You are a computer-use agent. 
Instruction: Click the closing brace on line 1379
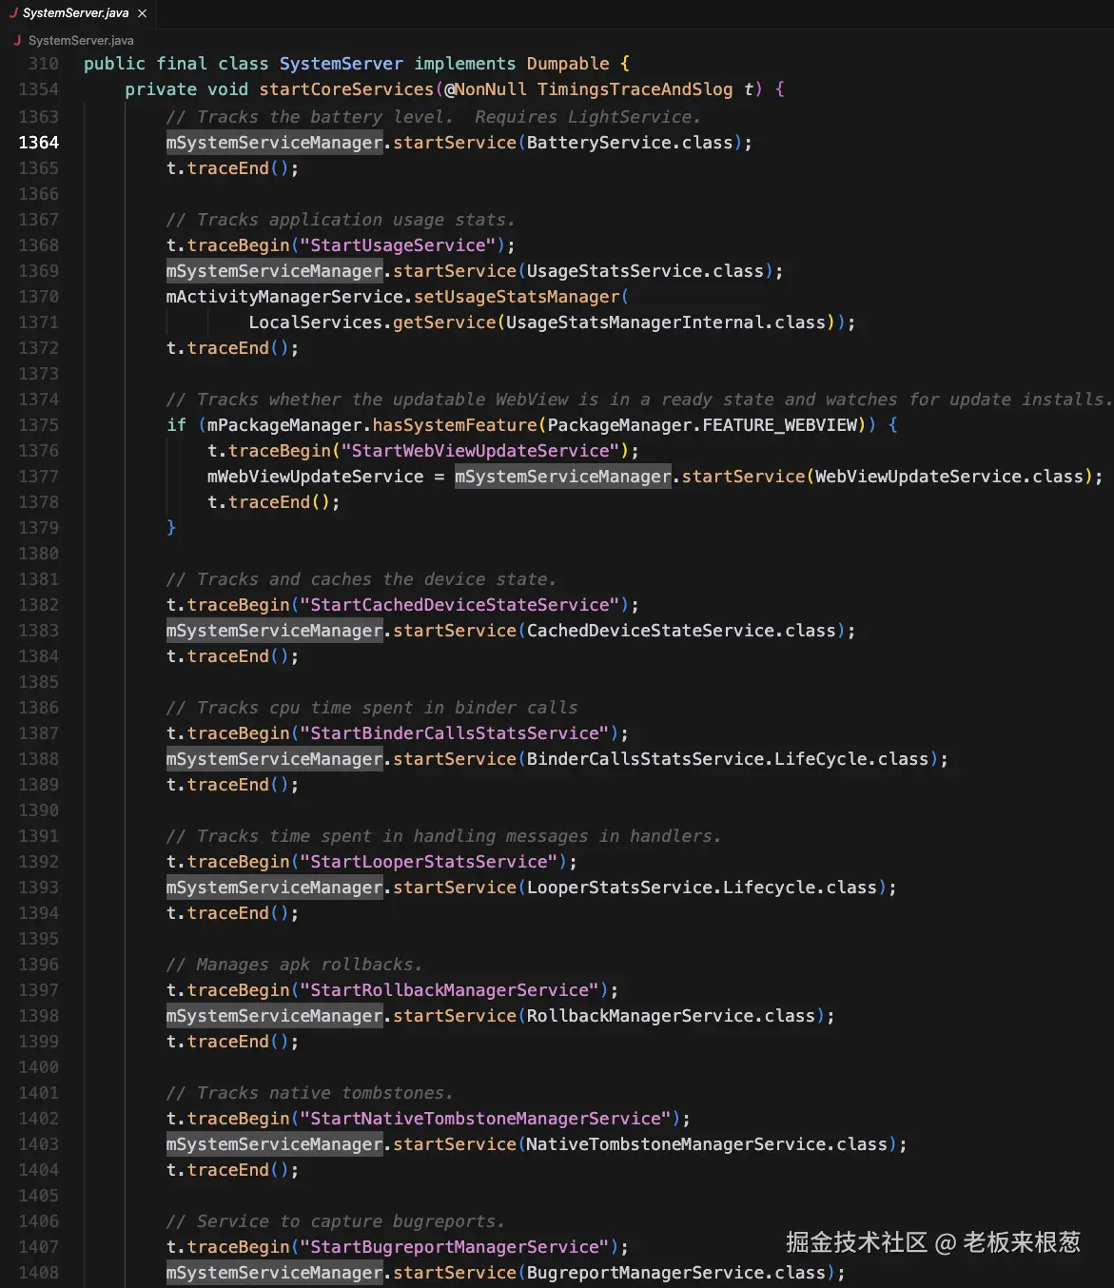pos(171,528)
